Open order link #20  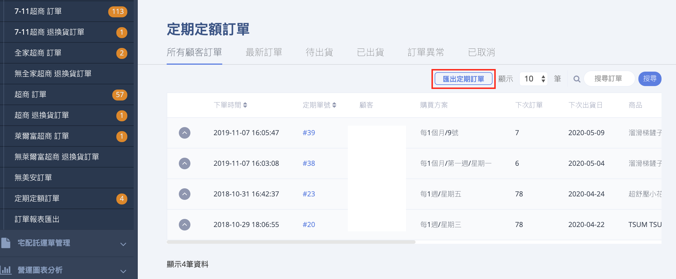[x=309, y=225]
